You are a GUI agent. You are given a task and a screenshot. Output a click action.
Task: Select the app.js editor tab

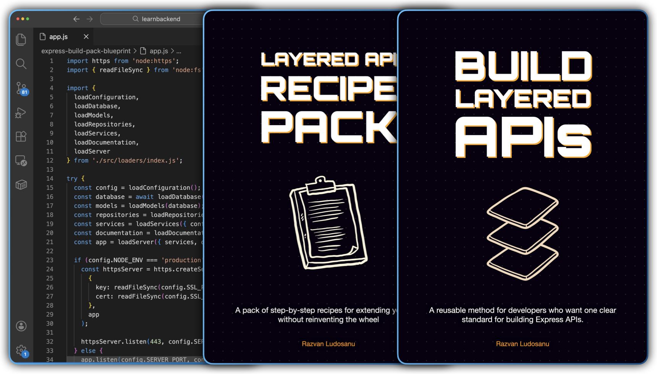(58, 37)
